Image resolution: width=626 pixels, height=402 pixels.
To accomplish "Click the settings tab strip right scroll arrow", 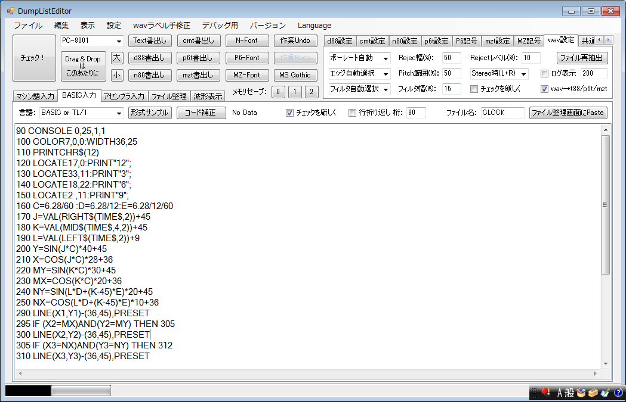I will 609,40.
